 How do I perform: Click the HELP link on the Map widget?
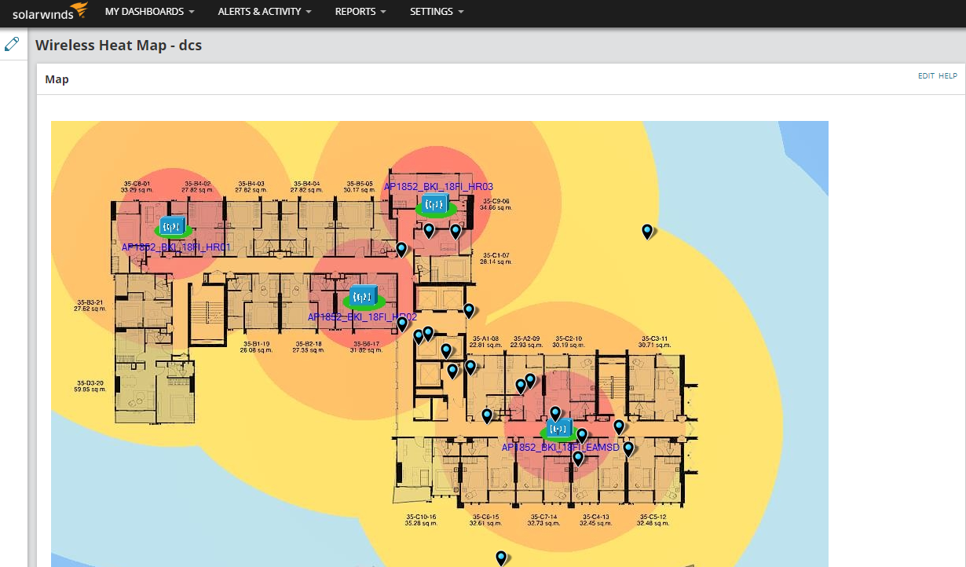(948, 76)
